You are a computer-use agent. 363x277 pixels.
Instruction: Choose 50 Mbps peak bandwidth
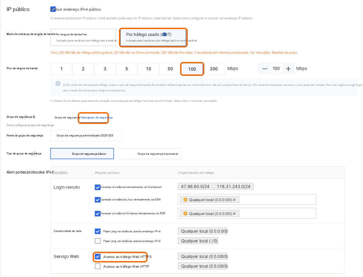[x=170, y=69]
